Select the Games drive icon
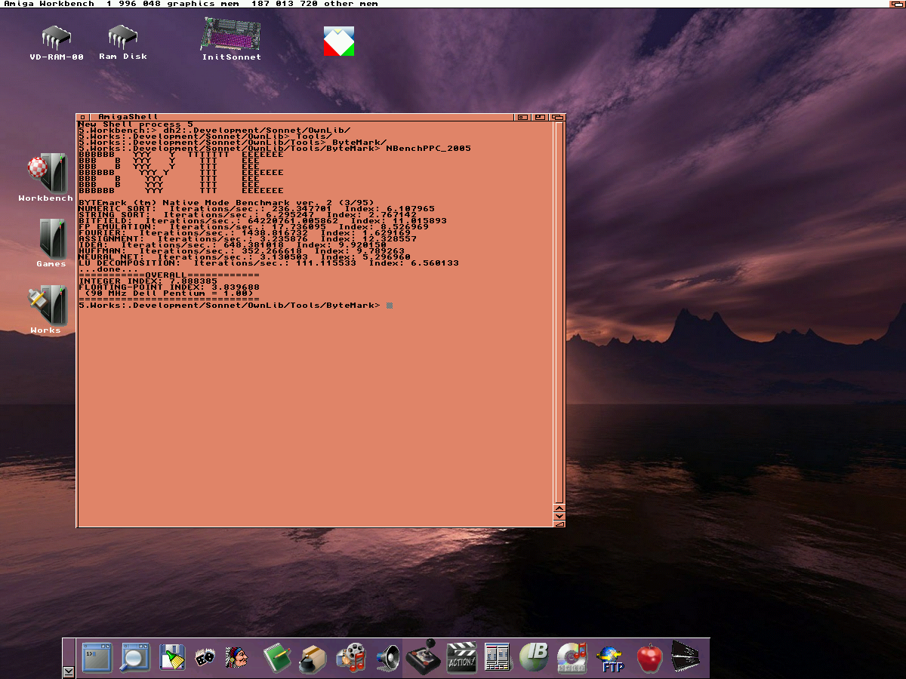The height and width of the screenshot is (679, 906). (x=51, y=243)
